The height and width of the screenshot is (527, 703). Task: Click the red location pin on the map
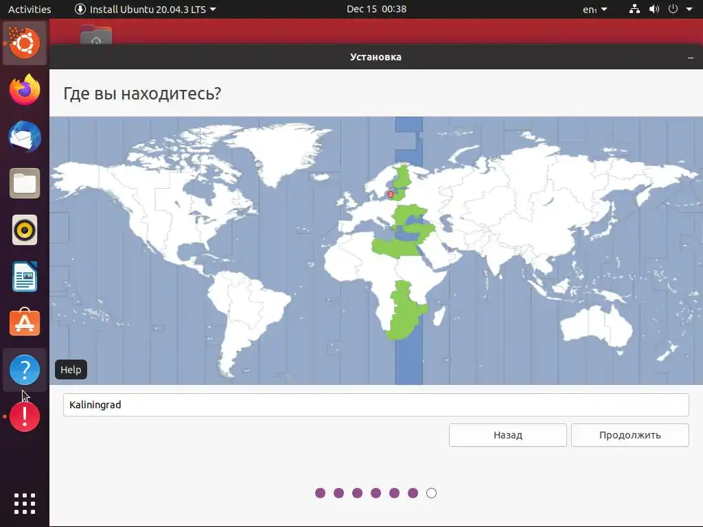391,194
